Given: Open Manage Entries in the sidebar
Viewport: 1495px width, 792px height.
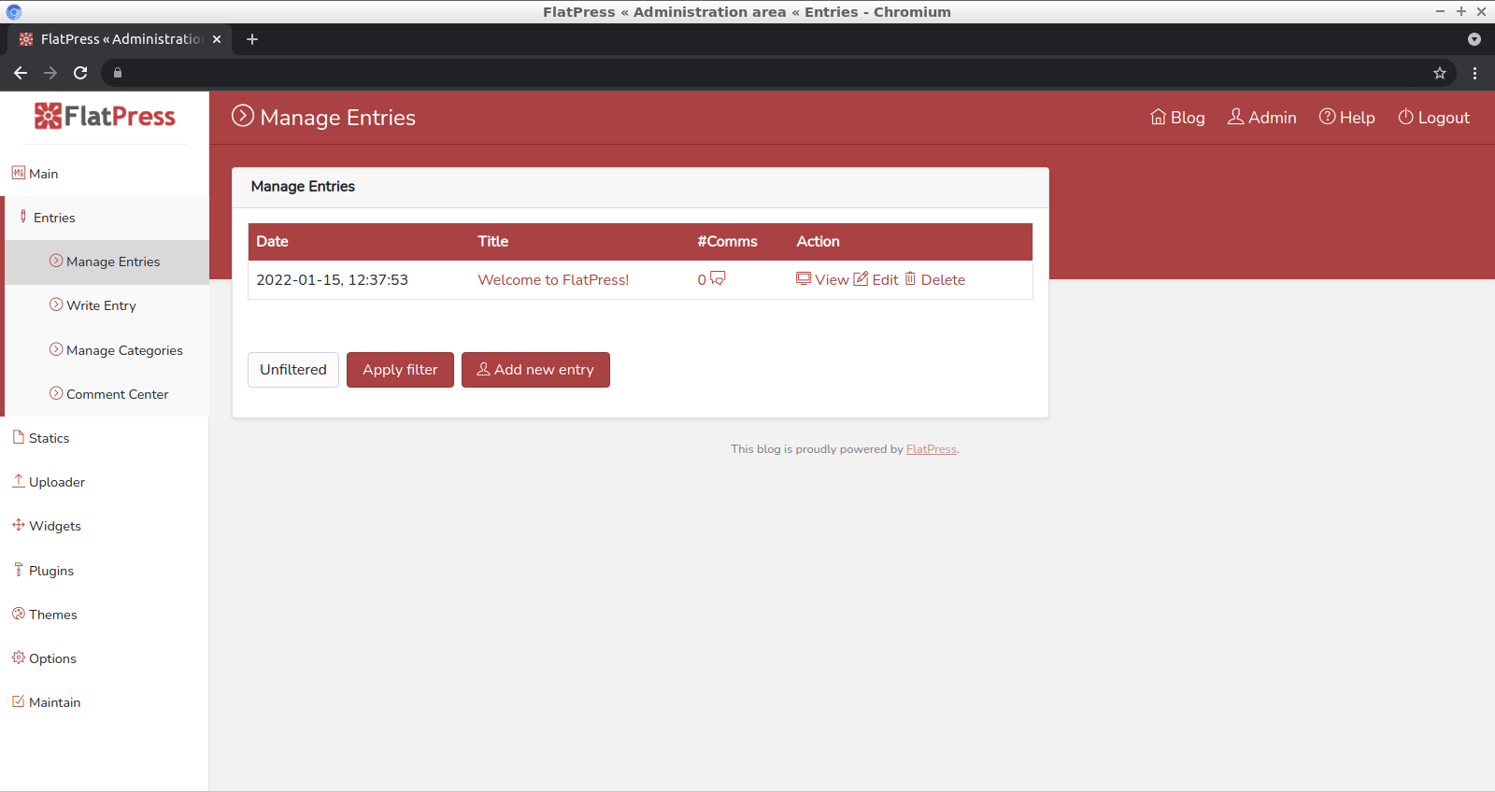Looking at the screenshot, I should [107, 262].
